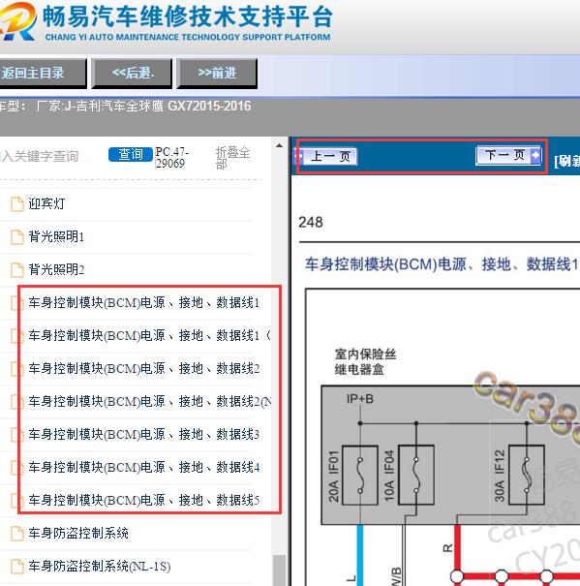This screenshot has height=586, width=580.
Task: Click the document icon beside 车身防盗控制系统(NL-1S)
Action: (17, 567)
